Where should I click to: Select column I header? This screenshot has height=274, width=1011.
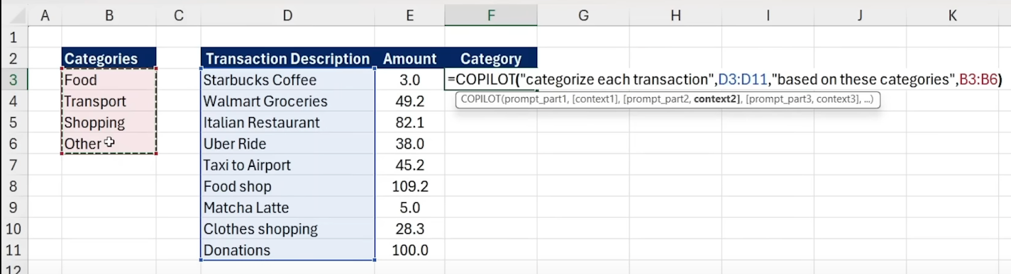768,15
